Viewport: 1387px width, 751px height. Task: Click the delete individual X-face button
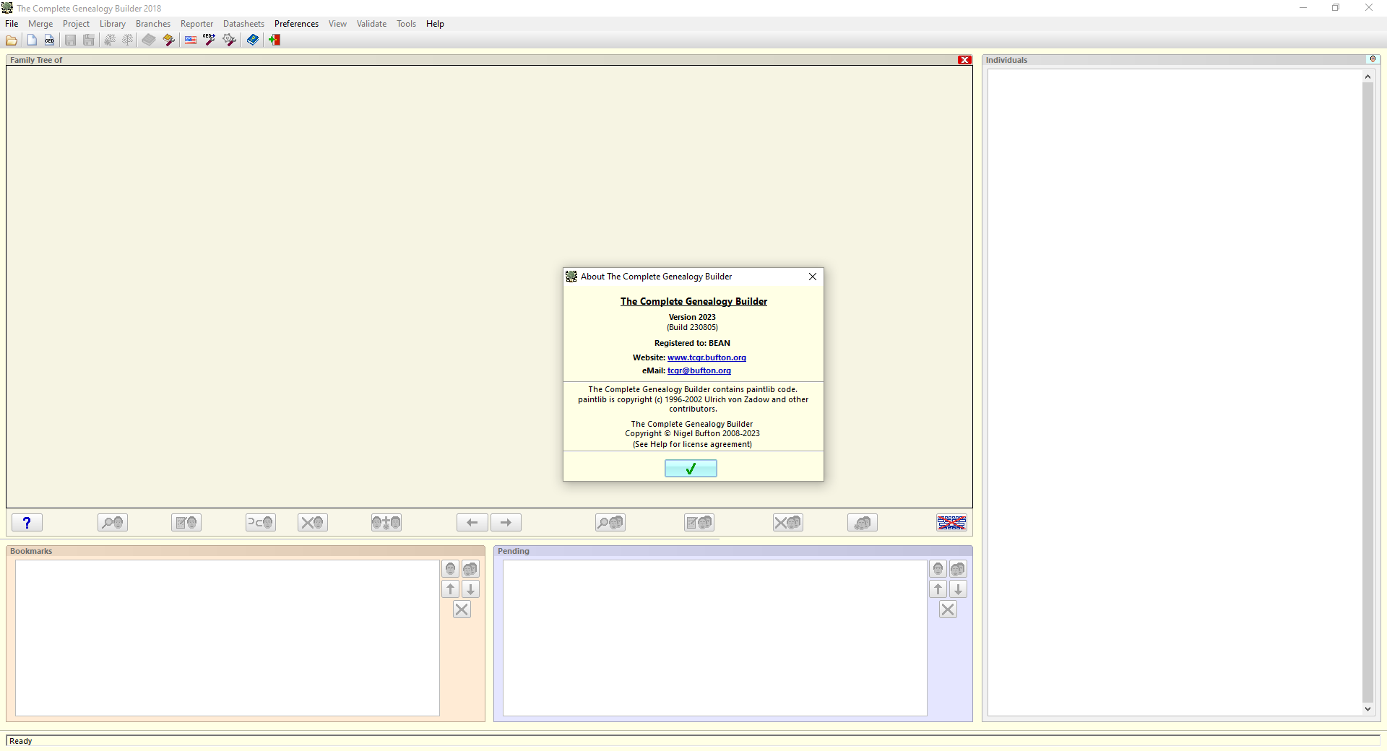click(x=313, y=523)
